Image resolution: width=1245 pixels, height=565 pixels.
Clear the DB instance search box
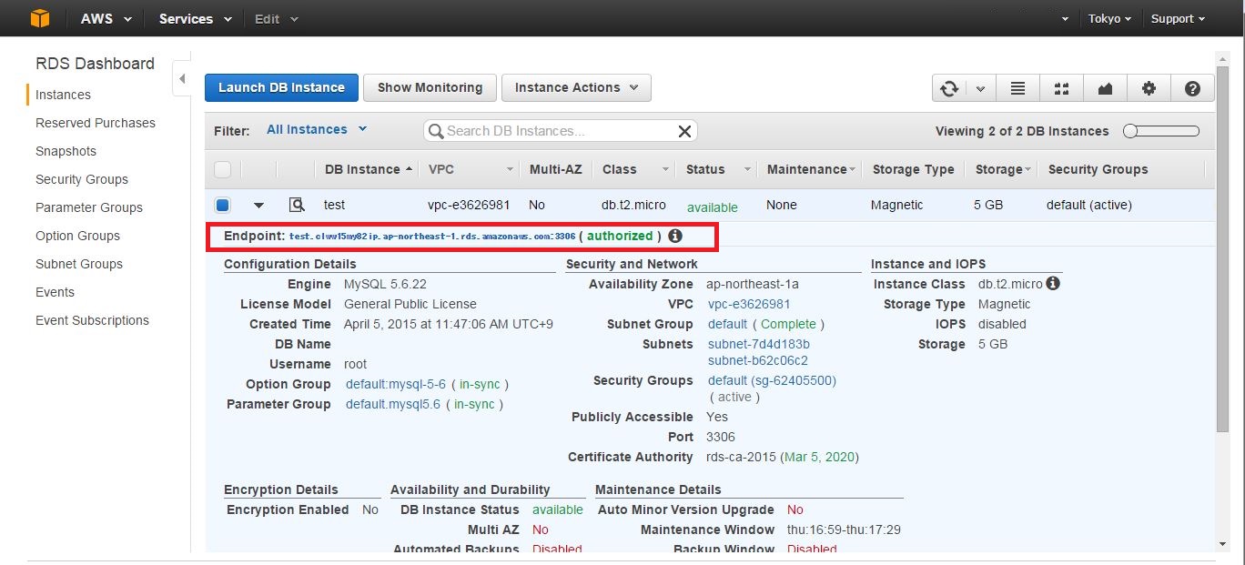click(685, 131)
